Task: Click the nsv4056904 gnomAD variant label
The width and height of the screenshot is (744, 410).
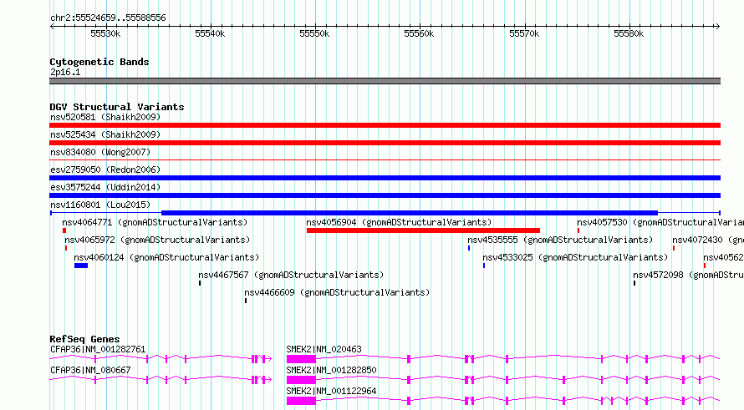Action: 399,222
